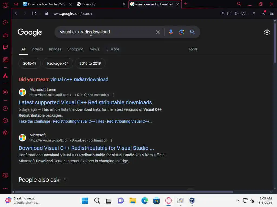277x207 pixels.
Task: Take a snapshot with the camera icon
Action: pyautogui.click(x=229, y=13)
